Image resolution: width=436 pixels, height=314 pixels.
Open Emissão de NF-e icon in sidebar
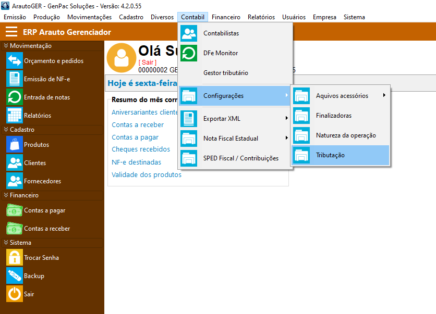pos(14,79)
